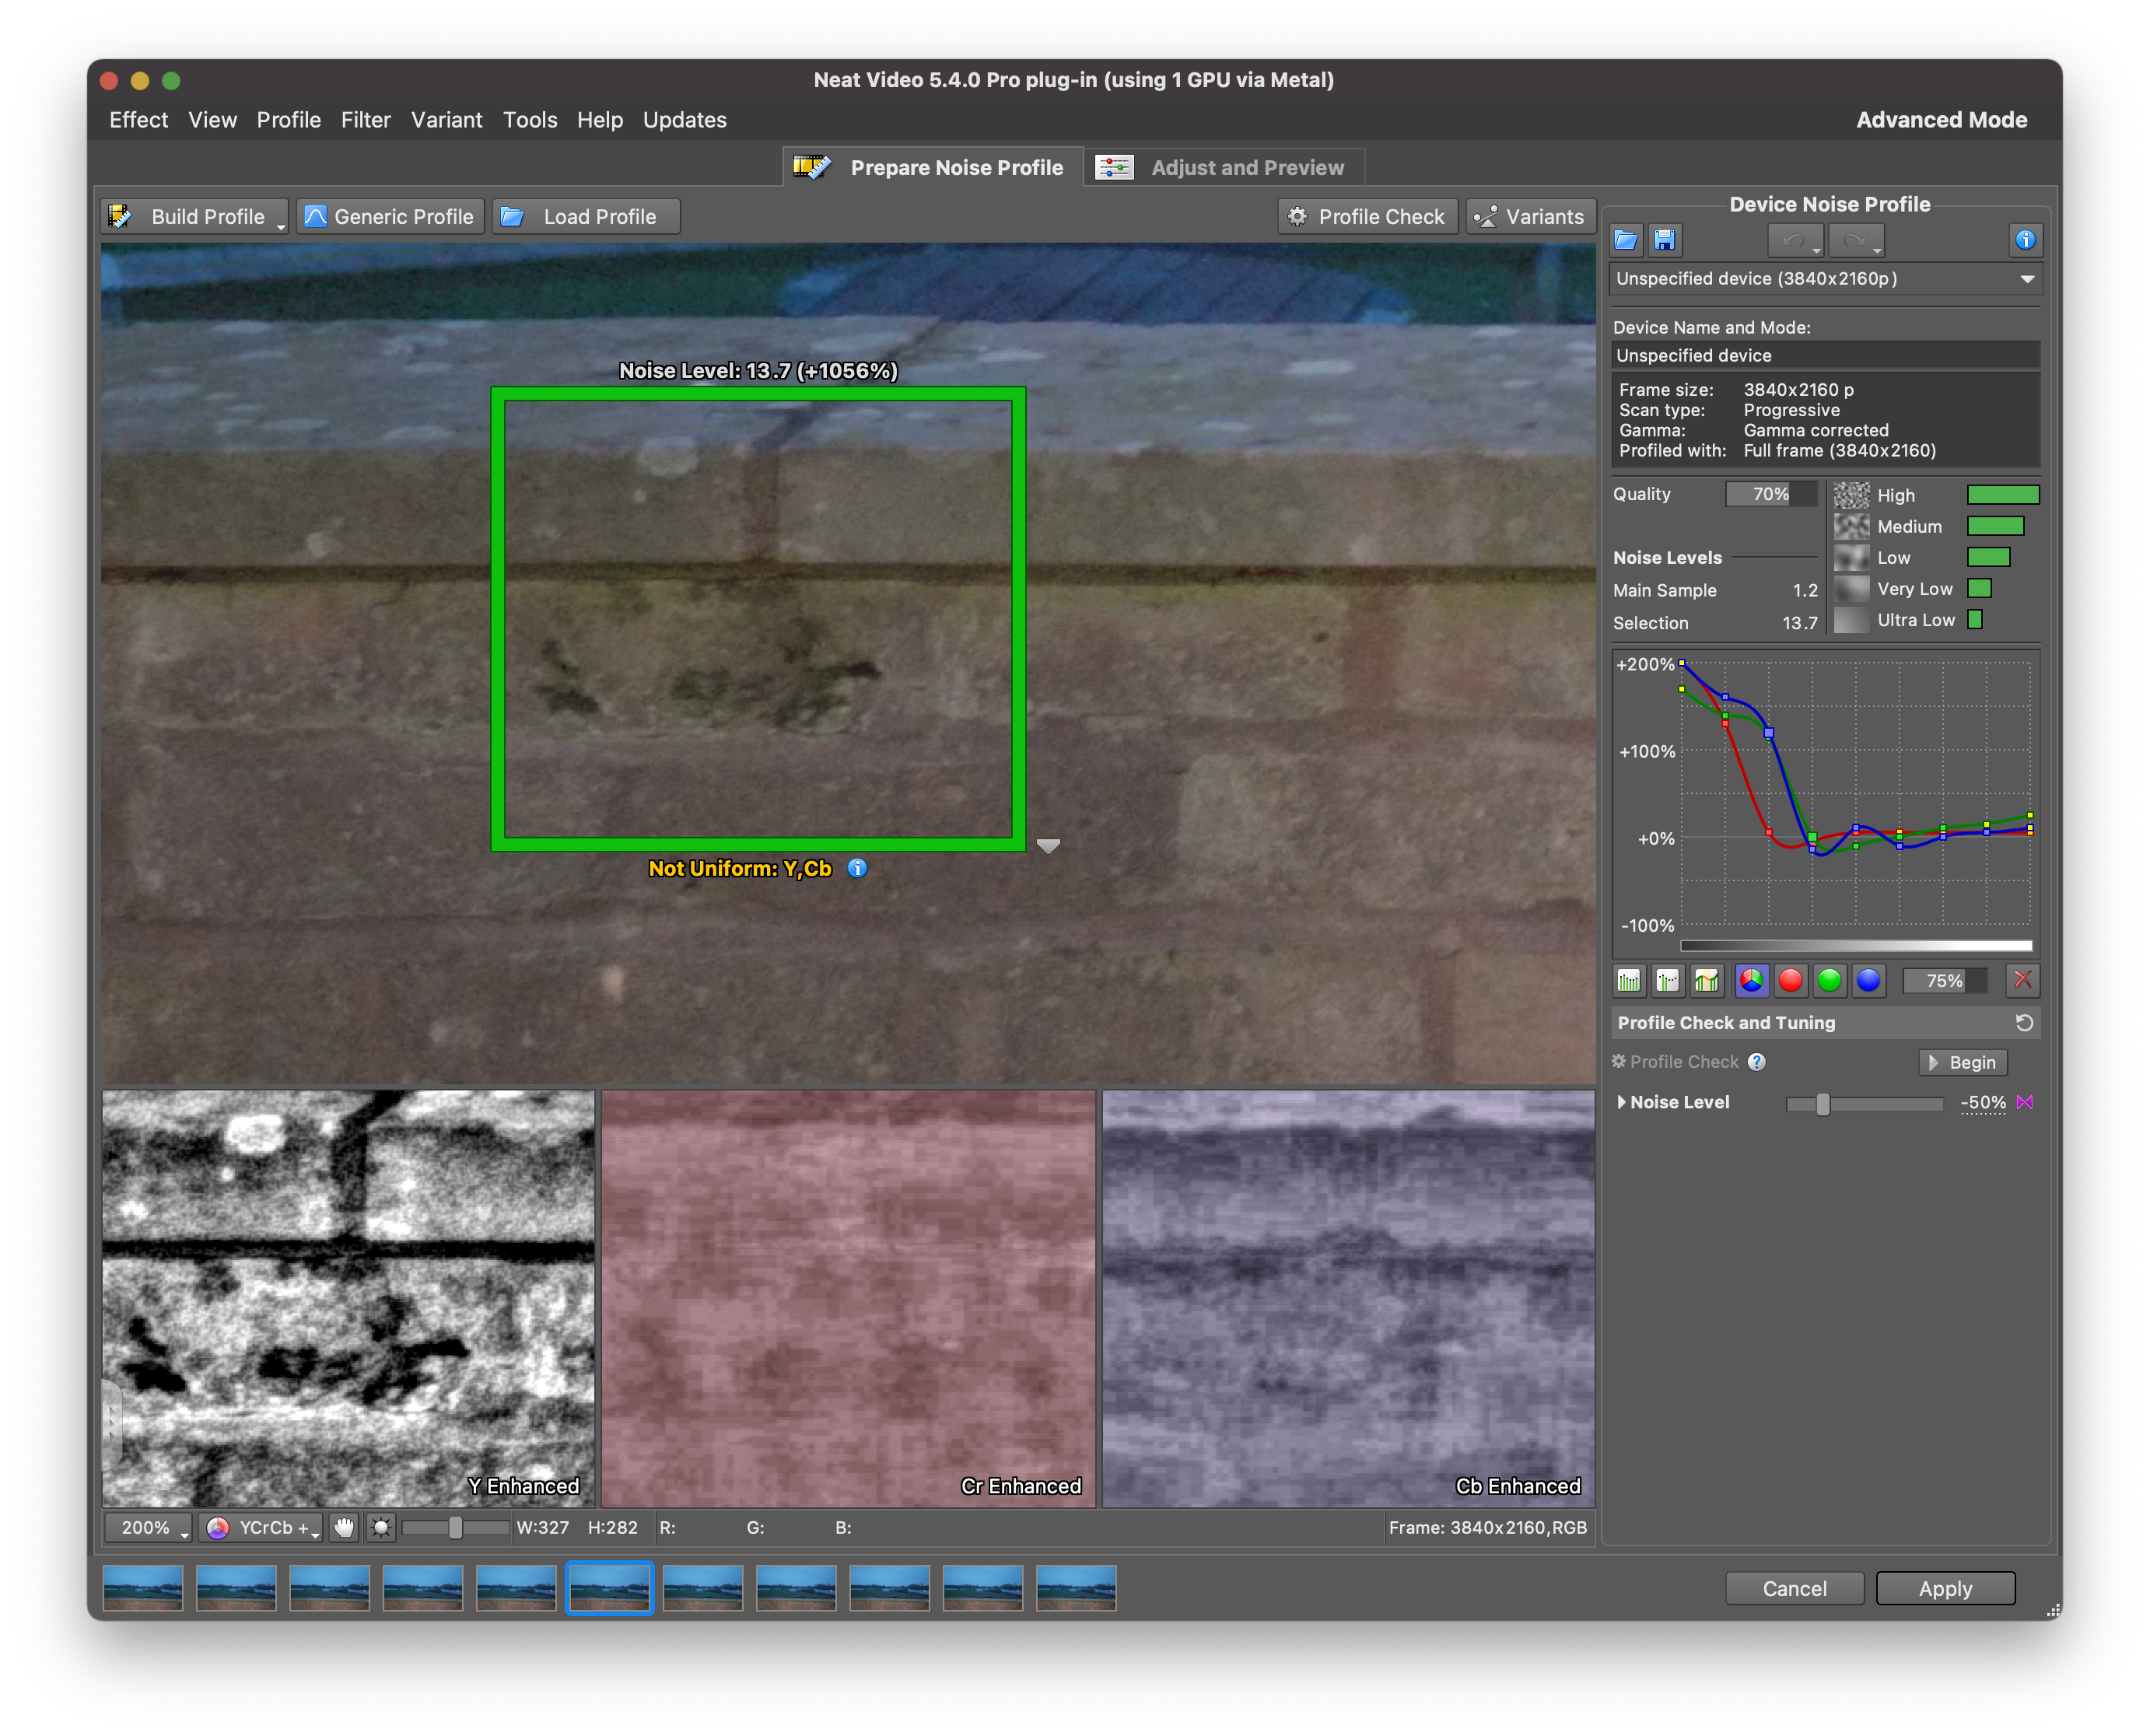The width and height of the screenshot is (2150, 1736).
Task: Open device noise profile folder icon
Action: [x=1626, y=240]
